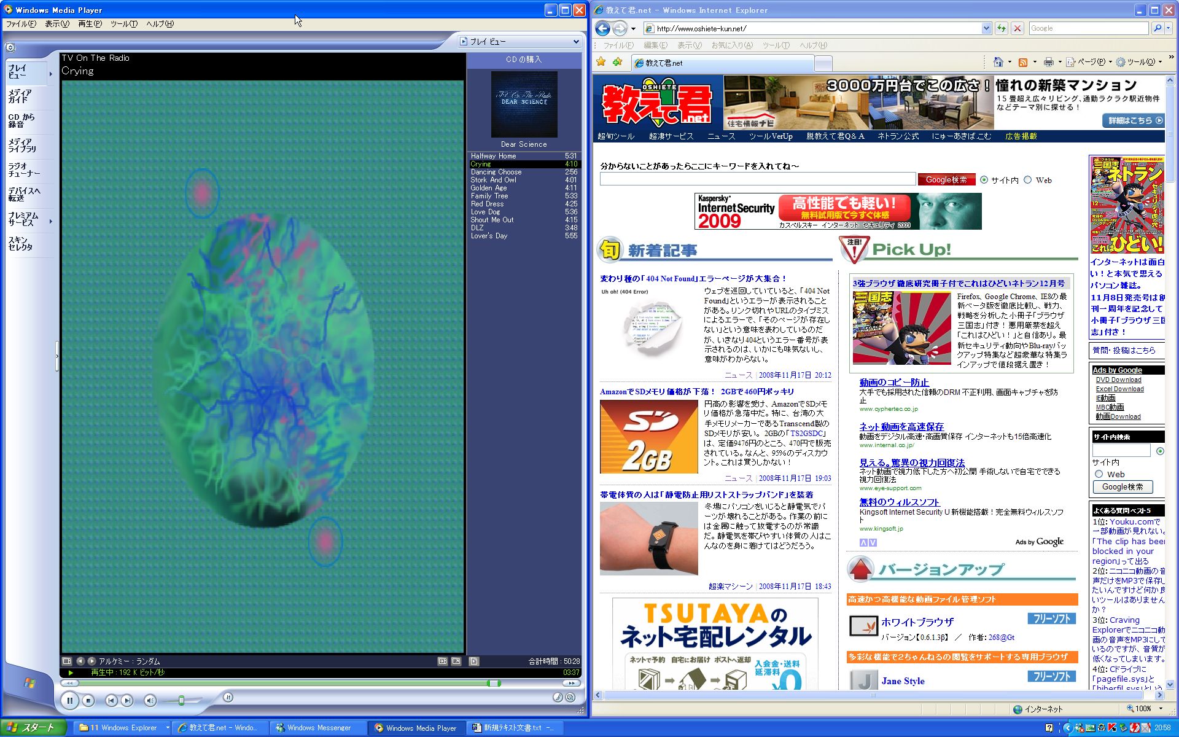Click the CD の購入 button

(524, 60)
